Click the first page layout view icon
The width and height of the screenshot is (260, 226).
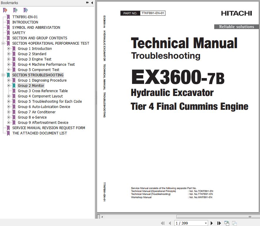[x=227, y=223]
